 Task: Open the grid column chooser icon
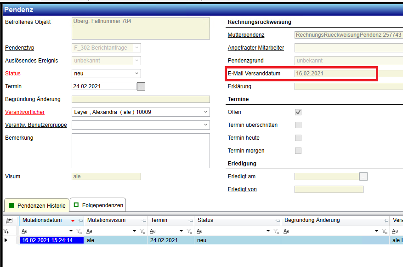pos(9,221)
